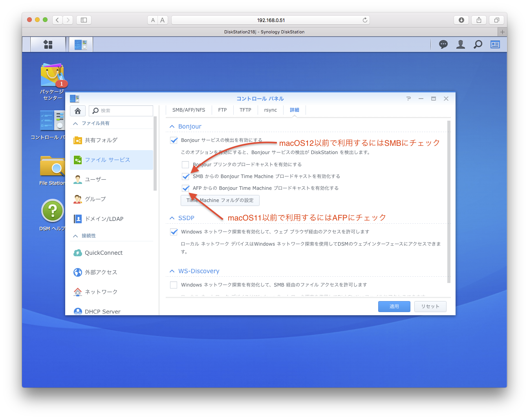This screenshot has height=419, width=529.
Task: Disable the Bonjour service discovery checkbox
Action: [174, 140]
